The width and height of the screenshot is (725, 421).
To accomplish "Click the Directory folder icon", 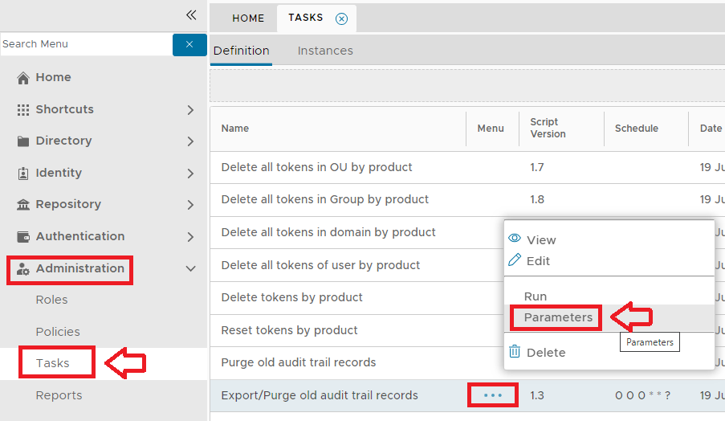I will tap(23, 141).
